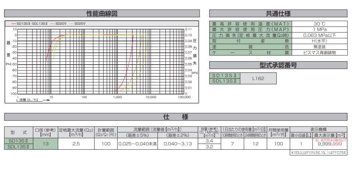Click the 100 value under 計量範囲
The image size is (359, 173).
point(106,144)
